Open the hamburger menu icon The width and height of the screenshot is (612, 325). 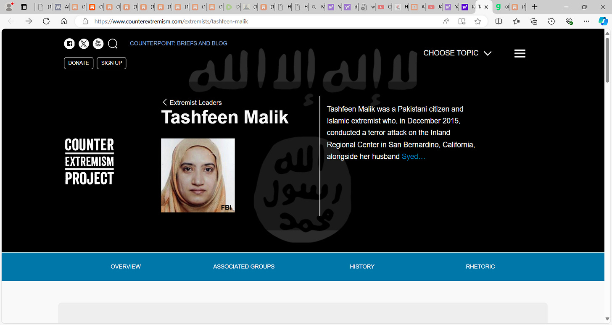520,53
